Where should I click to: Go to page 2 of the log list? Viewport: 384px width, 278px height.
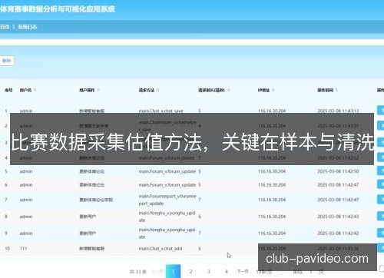click(190, 271)
